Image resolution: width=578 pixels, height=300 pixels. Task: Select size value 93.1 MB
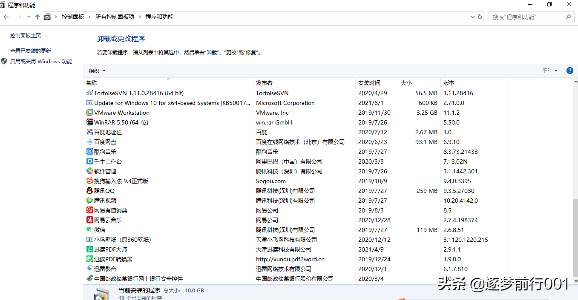click(426, 142)
